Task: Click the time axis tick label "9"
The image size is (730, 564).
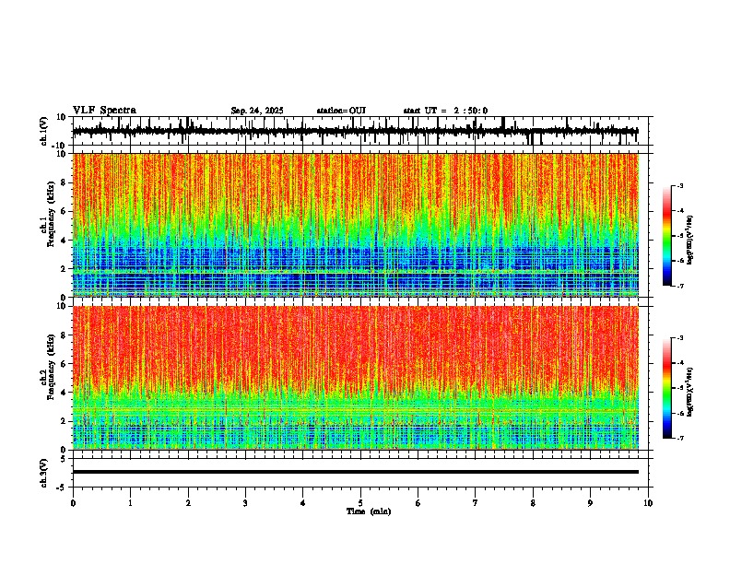Action: point(590,503)
